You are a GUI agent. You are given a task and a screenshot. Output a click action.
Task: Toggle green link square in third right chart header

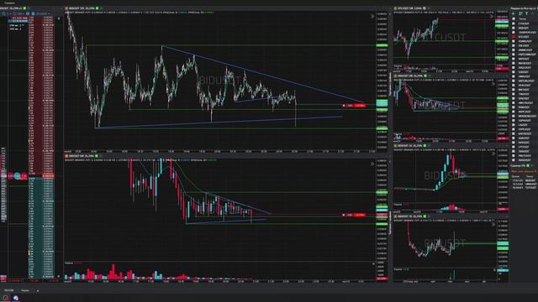coord(425,146)
